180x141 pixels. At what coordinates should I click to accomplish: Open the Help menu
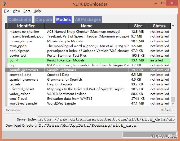37,11
